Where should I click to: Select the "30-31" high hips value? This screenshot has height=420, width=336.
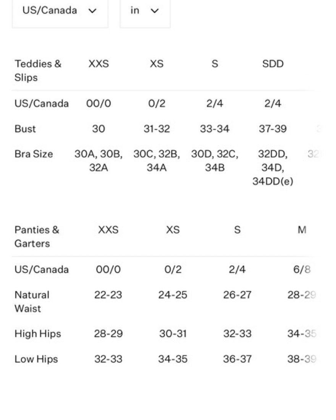173,334
